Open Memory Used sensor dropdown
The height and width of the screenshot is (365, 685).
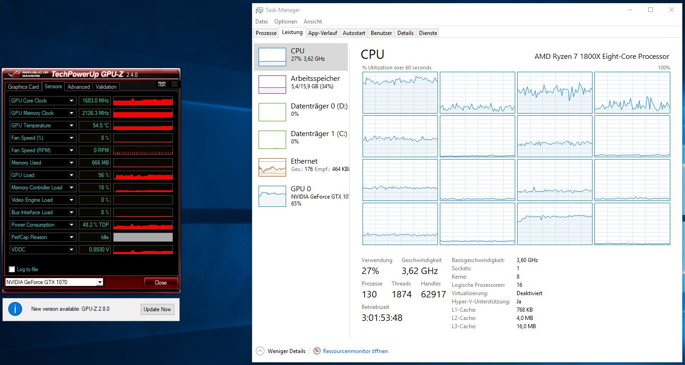click(72, 163)
